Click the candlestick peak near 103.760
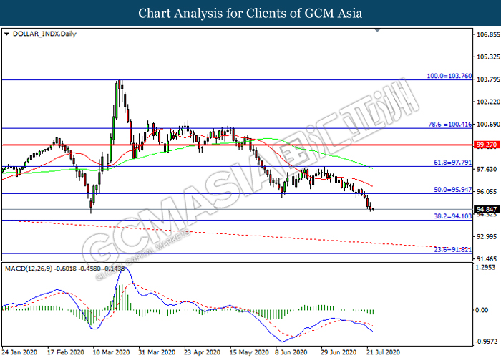This screenshot has height=358, width=501. click(x=118, y=82)
